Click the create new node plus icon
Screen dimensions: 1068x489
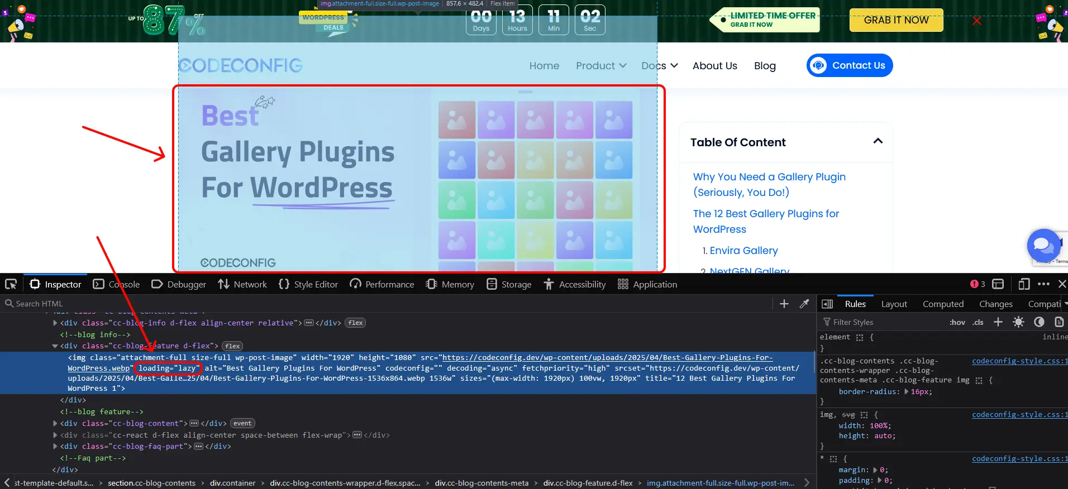784,304
